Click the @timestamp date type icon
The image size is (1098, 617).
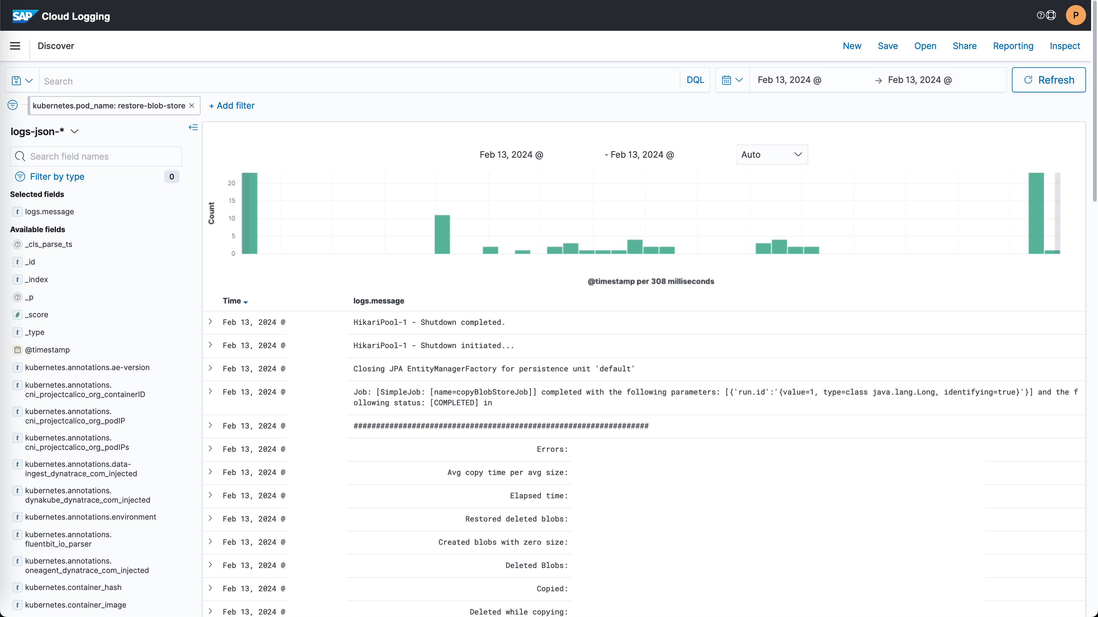point(18,350)
